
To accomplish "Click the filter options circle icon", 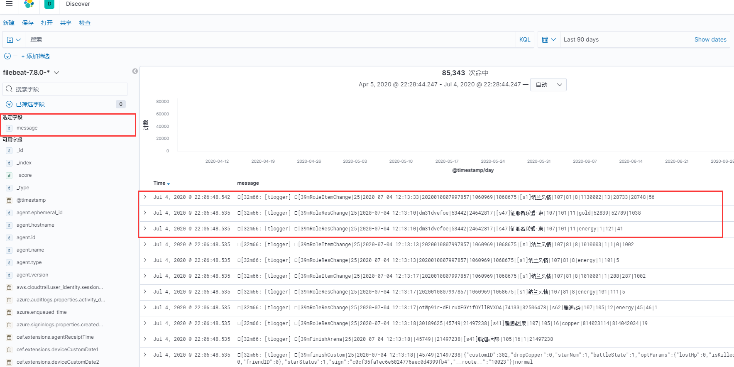I will [x=7, y=56].
